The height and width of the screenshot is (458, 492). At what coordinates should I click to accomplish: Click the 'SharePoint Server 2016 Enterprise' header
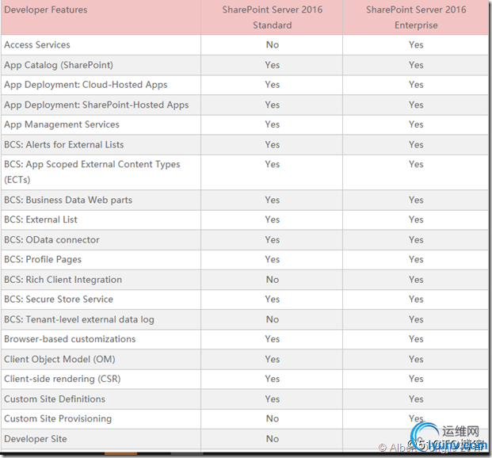click(x=416, y=17)
